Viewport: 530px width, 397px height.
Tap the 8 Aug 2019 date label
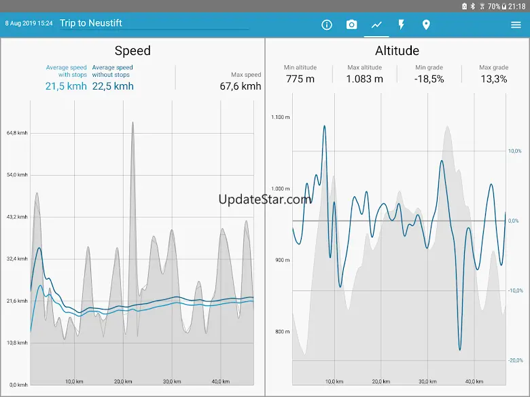point(29,24)
